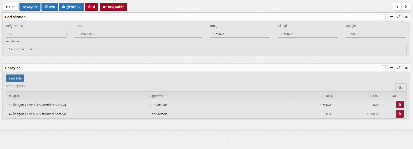Collapse the Cari Virman panel

391,17
